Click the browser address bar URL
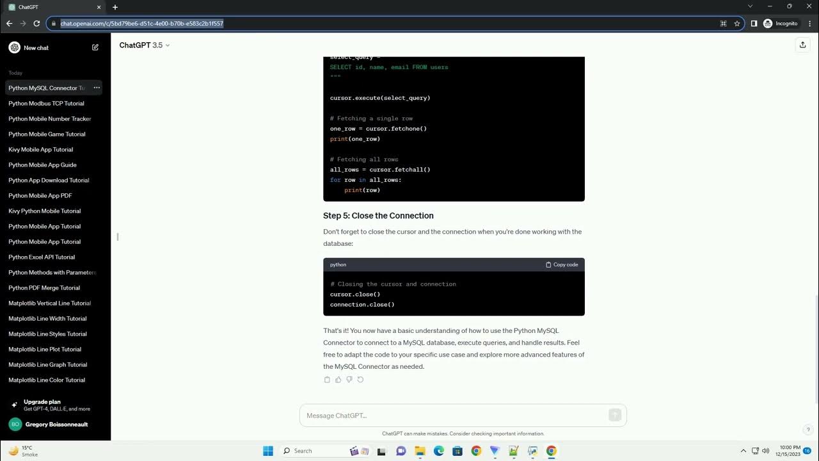Image resolution: width=819 pixels, height=461 pixels. pyautogui.click(x=142, y=23)
